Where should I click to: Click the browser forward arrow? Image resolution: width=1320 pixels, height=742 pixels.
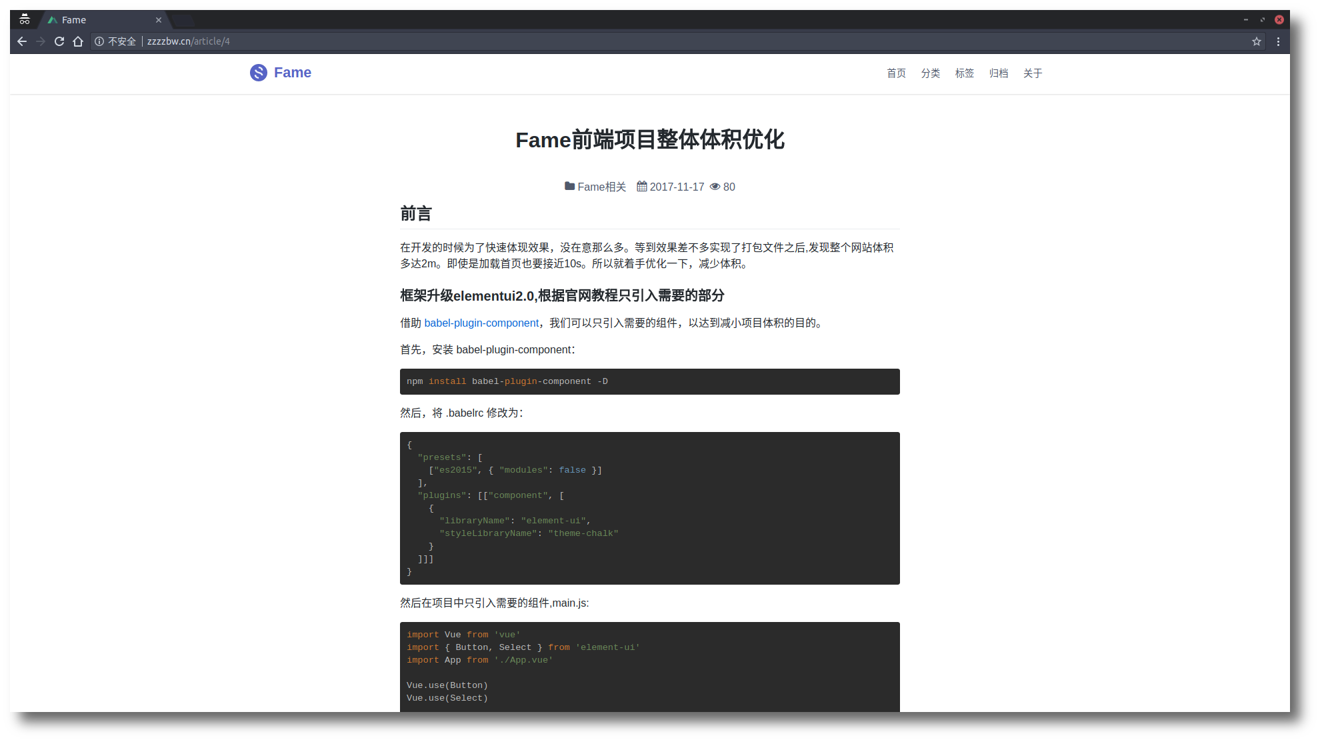coord(41,41)
